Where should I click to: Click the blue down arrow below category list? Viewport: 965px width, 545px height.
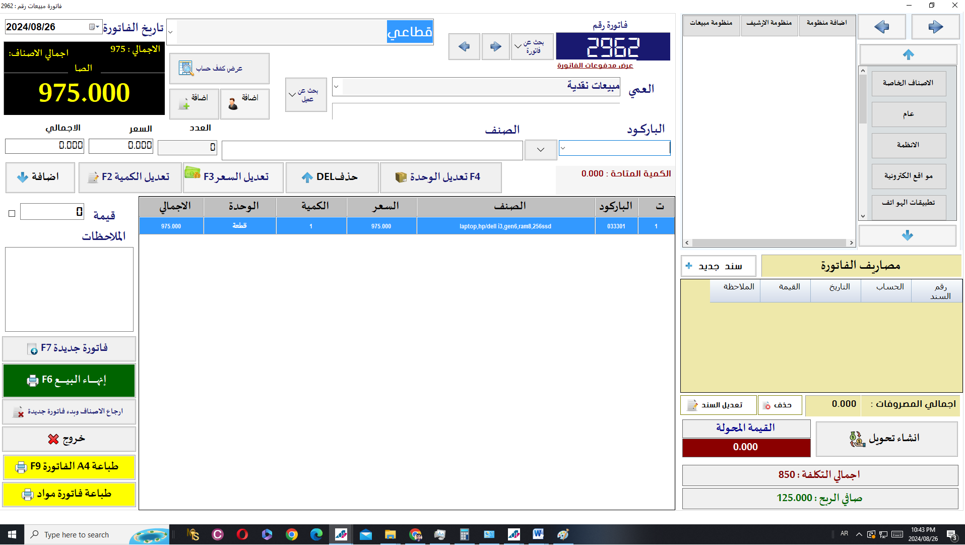point(907,235)
